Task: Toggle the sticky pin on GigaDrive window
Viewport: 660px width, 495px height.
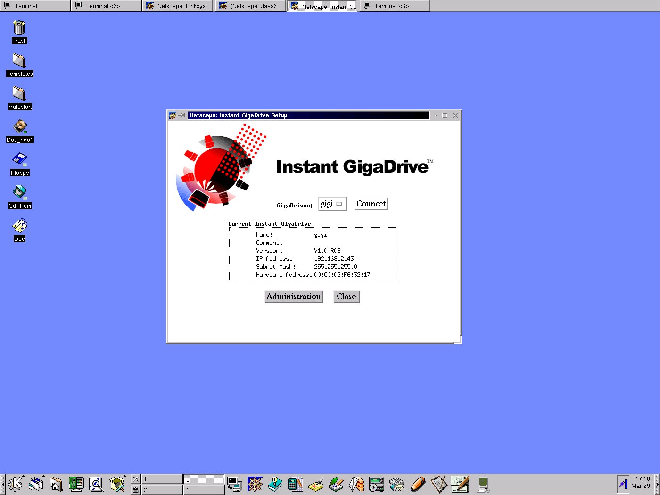Action: pyautogui.click(x=182, y=115)
